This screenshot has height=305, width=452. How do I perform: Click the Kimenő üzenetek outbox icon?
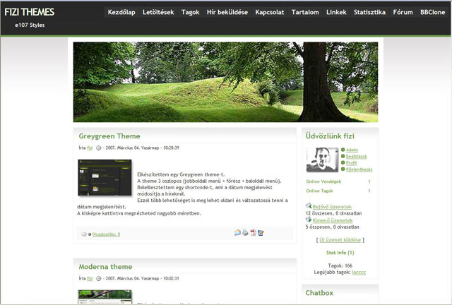point(309,220)
